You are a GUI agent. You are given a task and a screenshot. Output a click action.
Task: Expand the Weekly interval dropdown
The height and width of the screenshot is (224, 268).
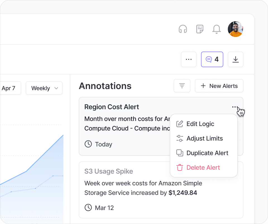[44, 88]
